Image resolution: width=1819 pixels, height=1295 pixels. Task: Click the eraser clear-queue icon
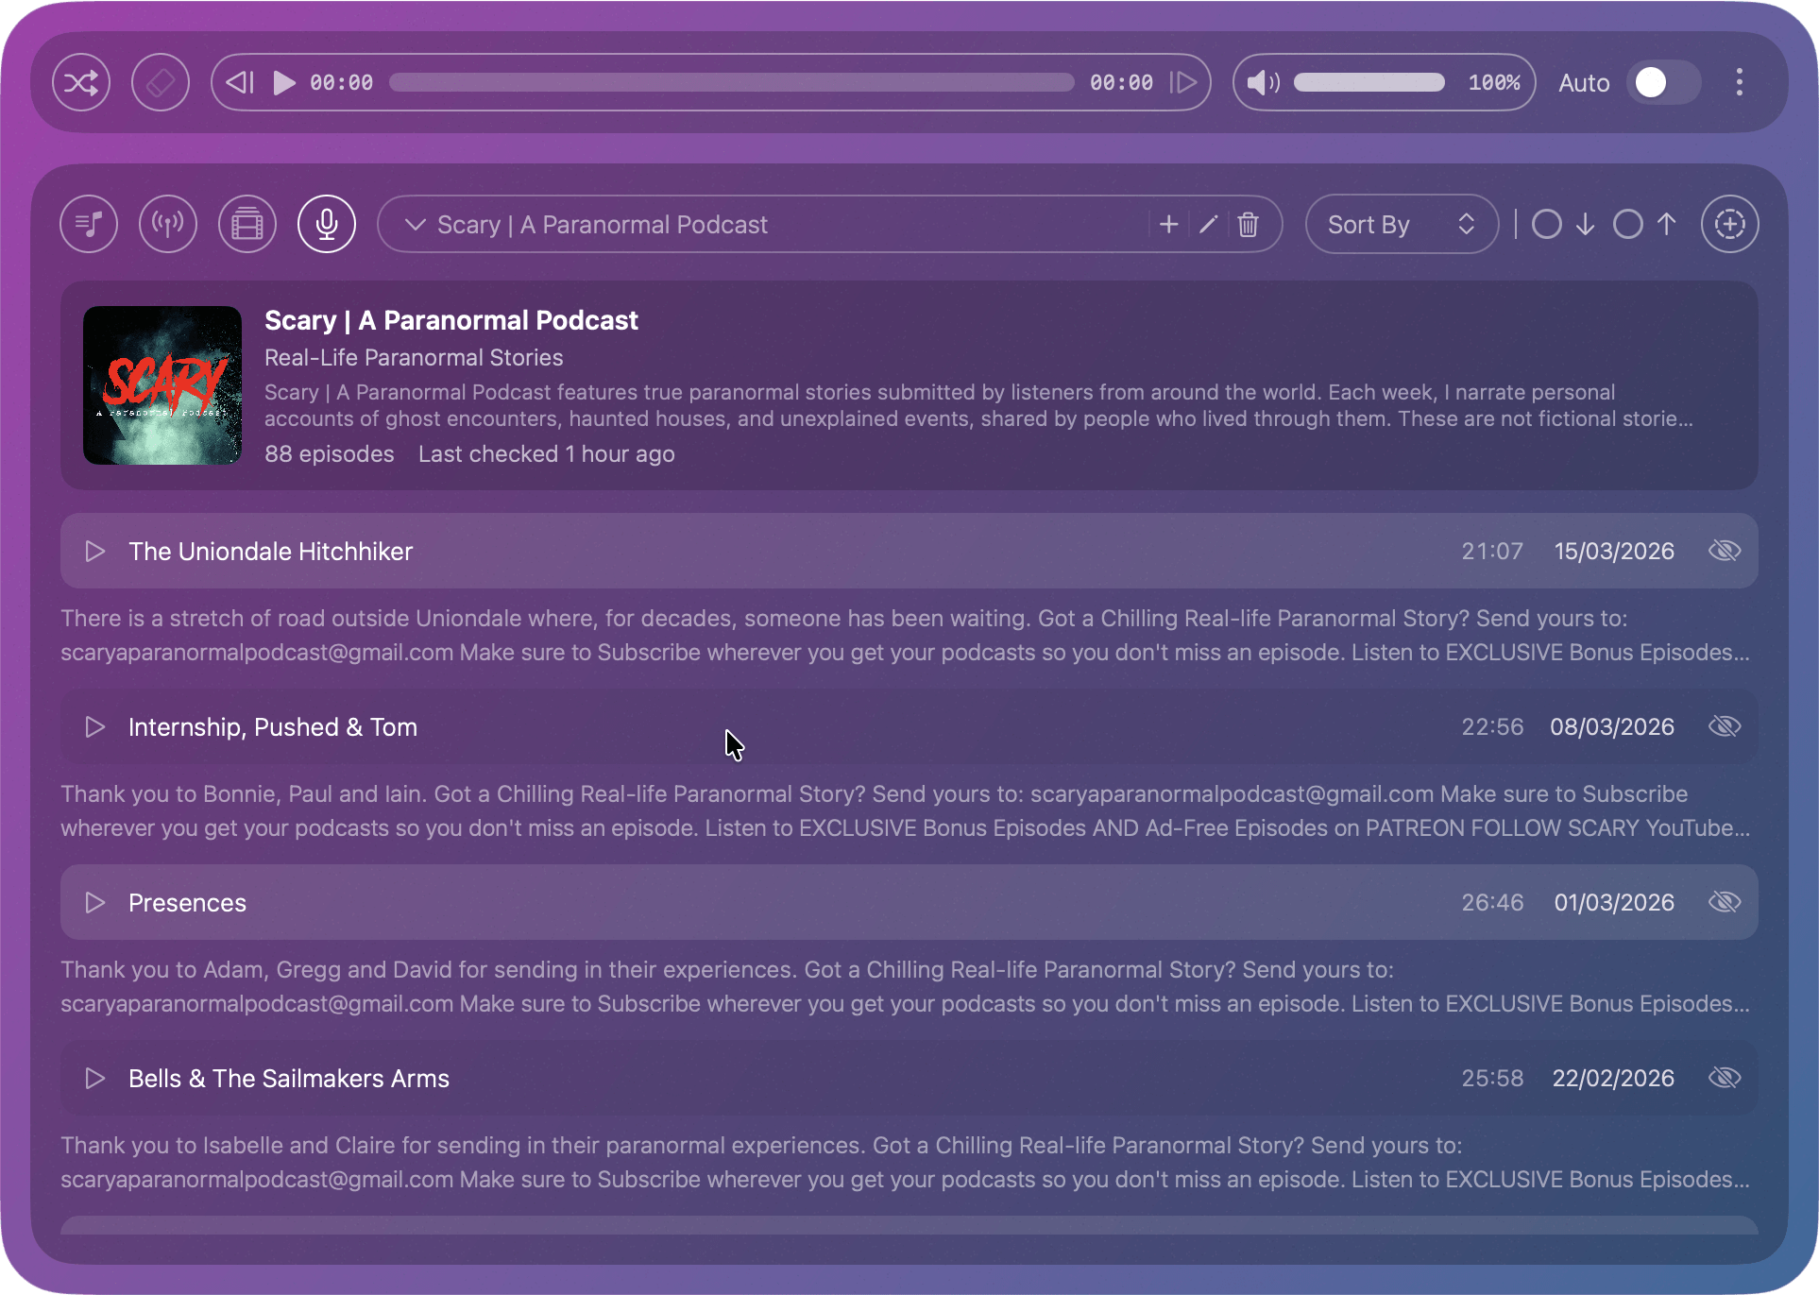(x=161, y=83)
